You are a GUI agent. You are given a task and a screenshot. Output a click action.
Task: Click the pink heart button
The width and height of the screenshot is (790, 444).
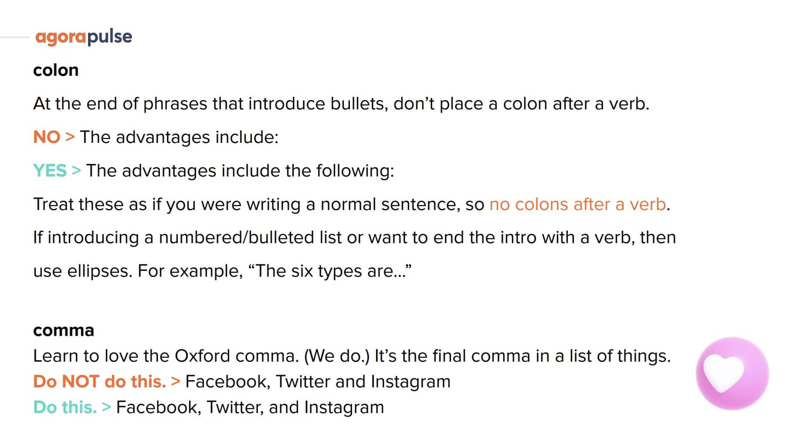732,373
